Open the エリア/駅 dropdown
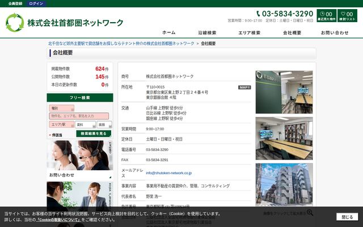363x227 pixels. (62, 124)
